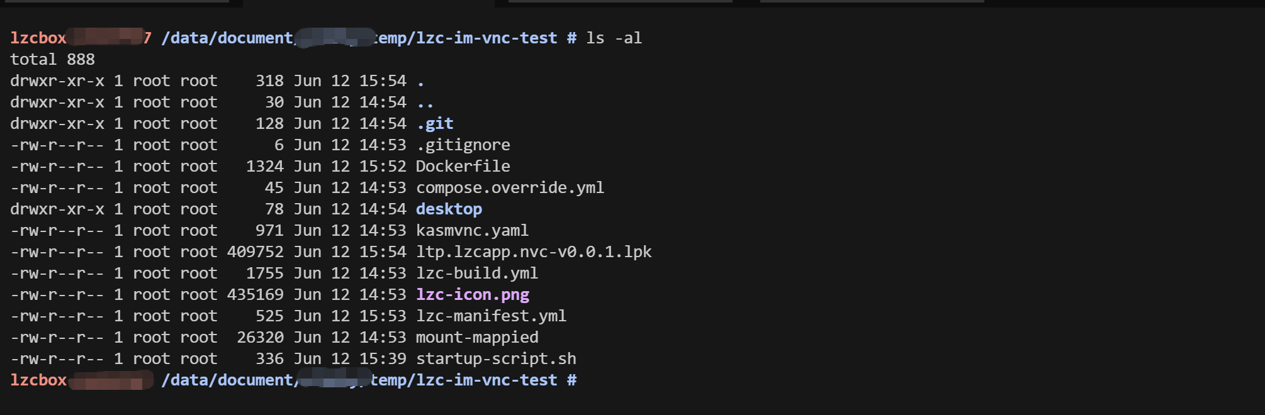Click ltp.lzcapp.nvc-v0.0.1.lpk package file
The height and width of the screenshot is (415, 1265).
(x=534, y=252)
